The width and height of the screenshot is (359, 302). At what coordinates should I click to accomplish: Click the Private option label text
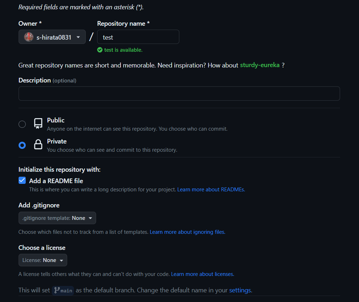point(57,141)
